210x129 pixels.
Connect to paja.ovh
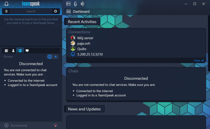point(84,43)
